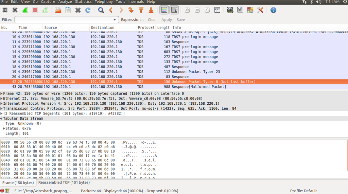This screenshot has width=348, height=194.
Task: Switch to Reassembled TCP (101 bytes) tab
Action: coord(64,183)
